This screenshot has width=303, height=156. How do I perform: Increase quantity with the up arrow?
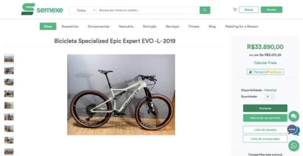273,95
